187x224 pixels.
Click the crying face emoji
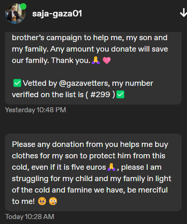click(x=53, y=201)
